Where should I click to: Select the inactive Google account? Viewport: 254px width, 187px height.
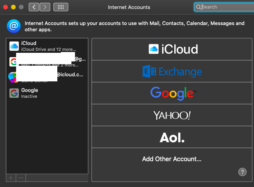pyautogui.click(x=47, y=93)
